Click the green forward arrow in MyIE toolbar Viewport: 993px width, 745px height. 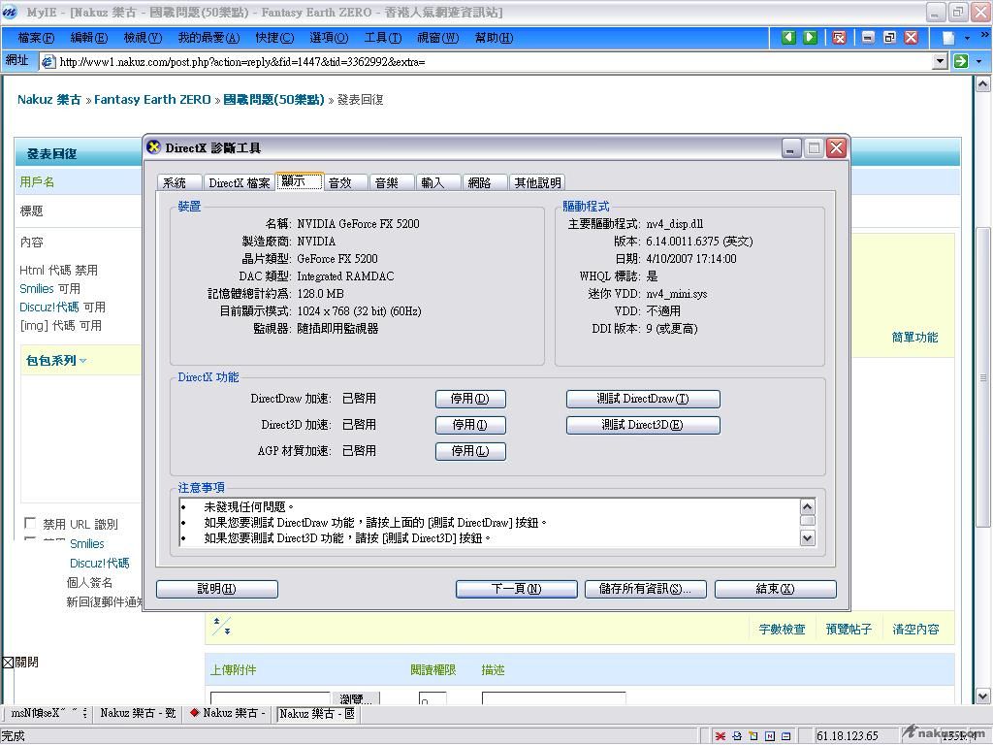tap(810, 38)
